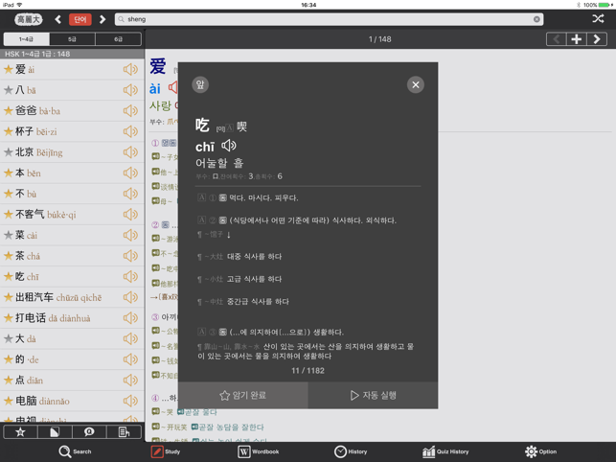Go to the next word with right arrow
The height and width of the screenshot is (462, 616).
(x=597, y=39)
